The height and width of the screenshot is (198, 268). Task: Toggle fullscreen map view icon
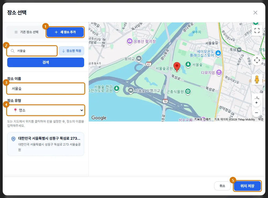(x=257, y=31)
